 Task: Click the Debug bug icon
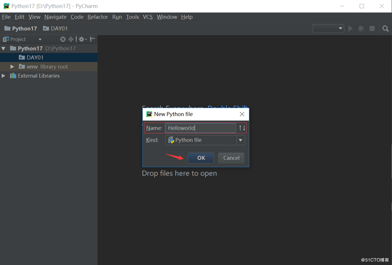click(x=361, y=28)
